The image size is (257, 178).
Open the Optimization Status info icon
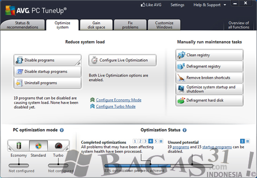tap(185, 130)
